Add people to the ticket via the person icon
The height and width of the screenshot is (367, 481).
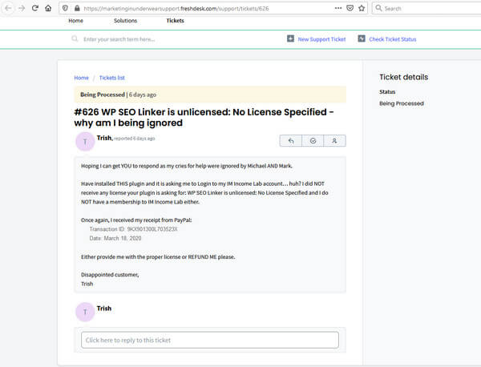pyautogui.click(x=334, y=141)
